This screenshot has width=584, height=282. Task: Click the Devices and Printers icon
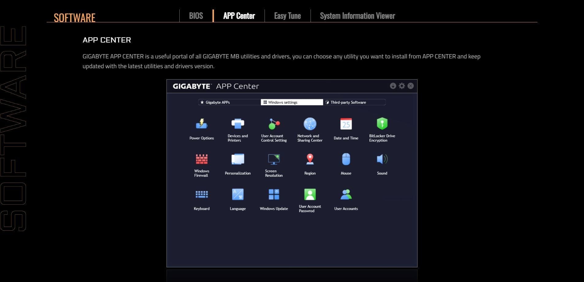238,124
